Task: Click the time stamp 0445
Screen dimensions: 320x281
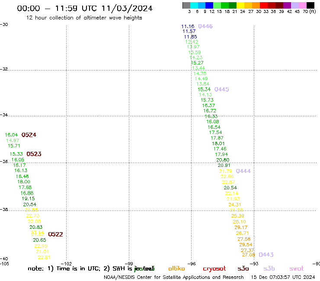Action: [222, 89]
